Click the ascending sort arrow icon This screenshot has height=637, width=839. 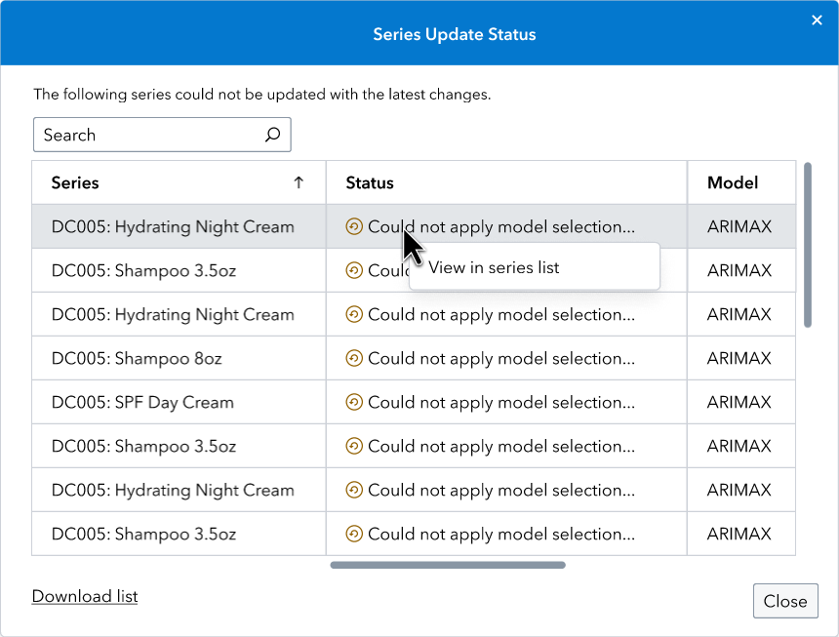coord(300,182)
